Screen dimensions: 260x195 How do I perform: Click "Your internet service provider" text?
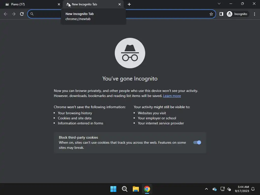coord(161,123)
